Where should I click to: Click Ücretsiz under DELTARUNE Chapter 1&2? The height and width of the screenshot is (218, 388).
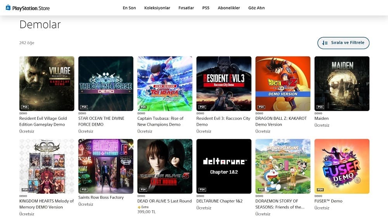[x=204, y=208]
